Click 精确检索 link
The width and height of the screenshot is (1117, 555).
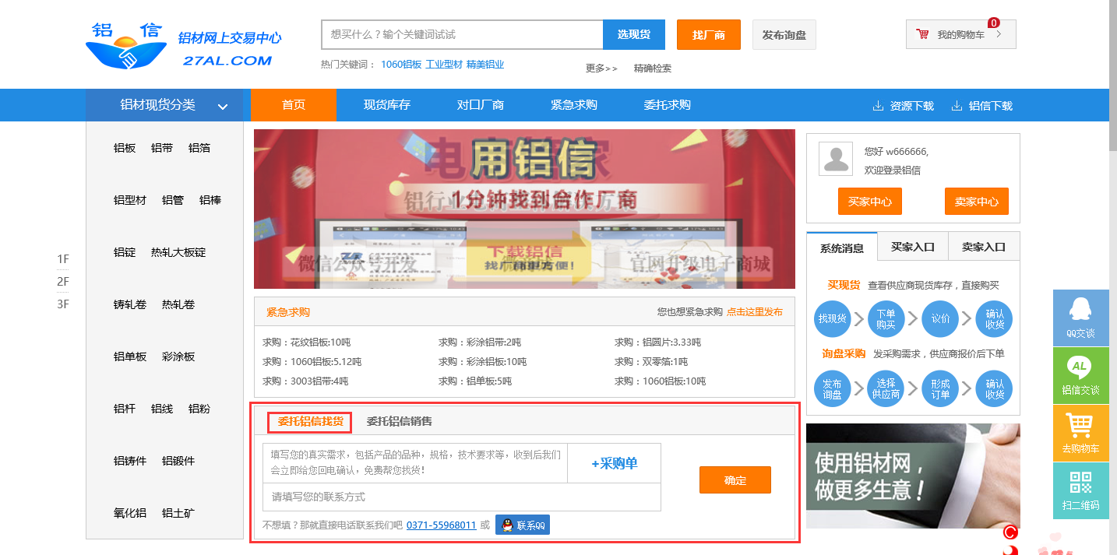click(x=653, y=68)
